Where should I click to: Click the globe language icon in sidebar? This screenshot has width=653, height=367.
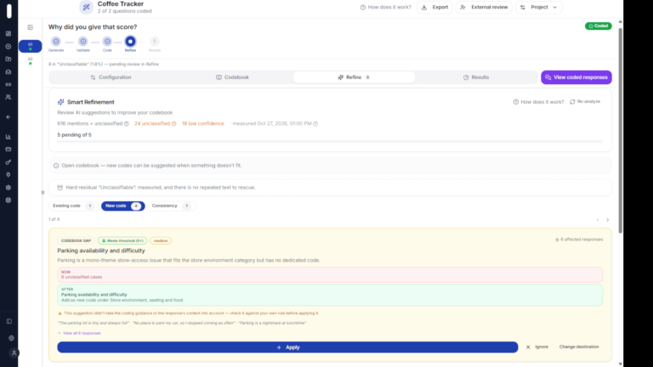click(x=11, y=338)
